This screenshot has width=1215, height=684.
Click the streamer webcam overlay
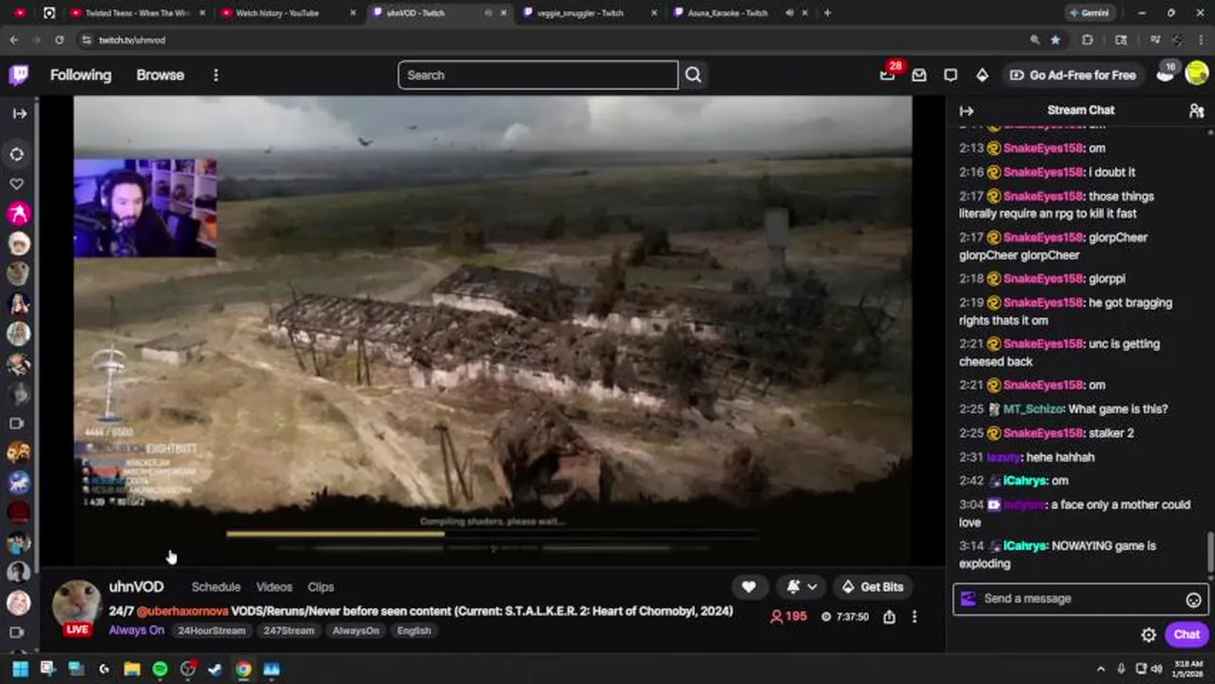pyautogui.click(x=145, y=208)
